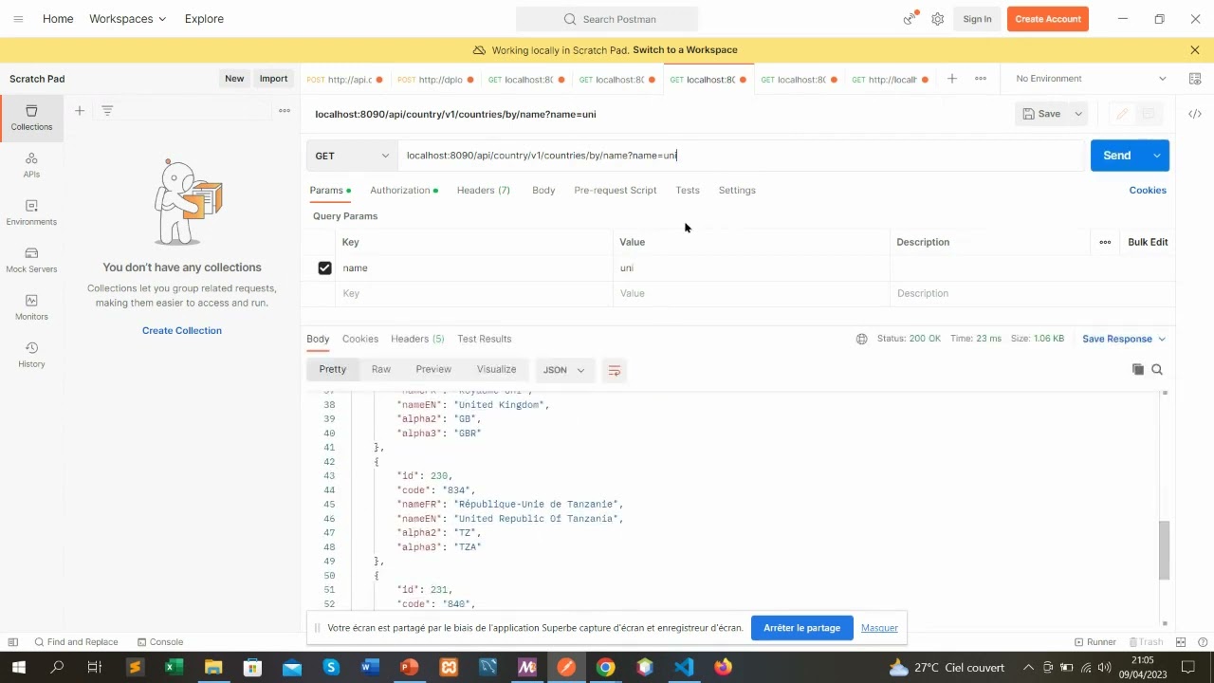Screen dimensions: 1214x683
Task: Click Switch to a Workspace link
Action: tap(685, 49)
